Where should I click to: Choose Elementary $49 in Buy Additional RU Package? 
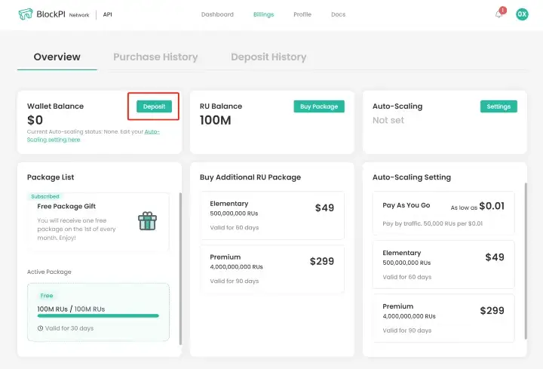point(272,215)
